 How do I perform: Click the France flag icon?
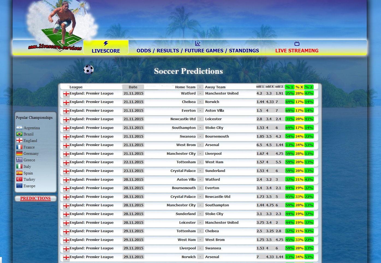19,147
